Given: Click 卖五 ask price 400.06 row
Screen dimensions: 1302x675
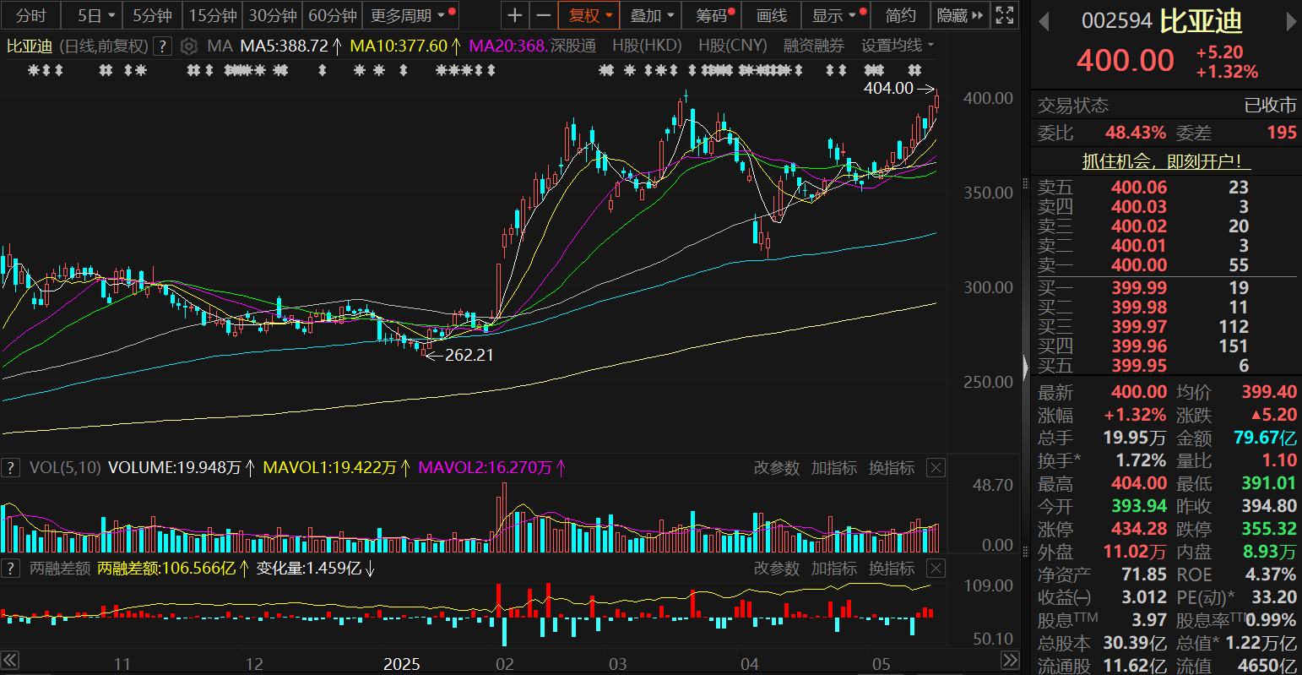Looking at the screenshot, I should pos(1166,188).
